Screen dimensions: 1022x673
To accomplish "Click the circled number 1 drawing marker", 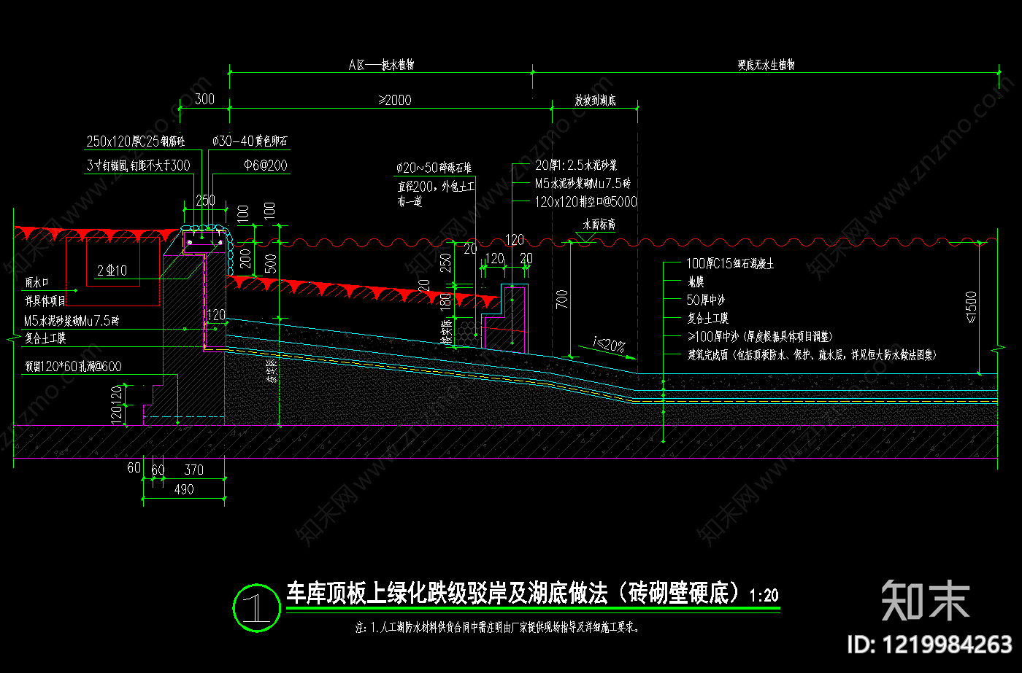I will pos(256,606).
